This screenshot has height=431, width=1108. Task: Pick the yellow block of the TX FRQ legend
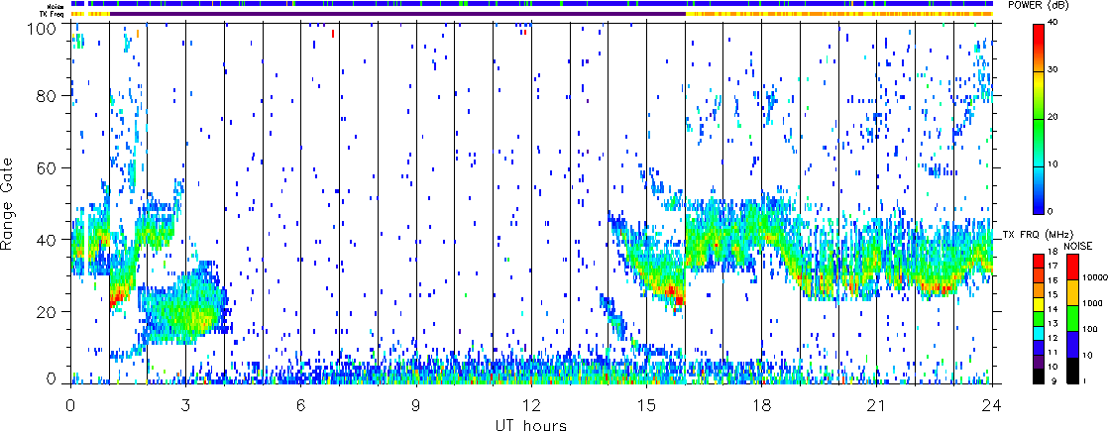tap(1038, 304)
